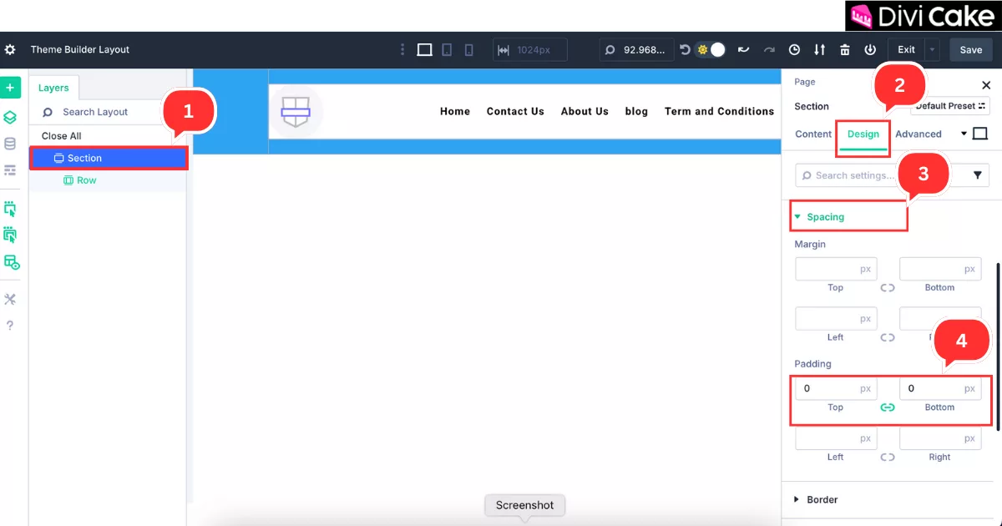Click the layout preview eye icon in sidebar
Image resolution: width=1002 pixels, height=526 pixels.
point(12,262)
